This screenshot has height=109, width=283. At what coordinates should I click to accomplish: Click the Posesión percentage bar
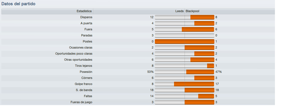tap(185, 72)
